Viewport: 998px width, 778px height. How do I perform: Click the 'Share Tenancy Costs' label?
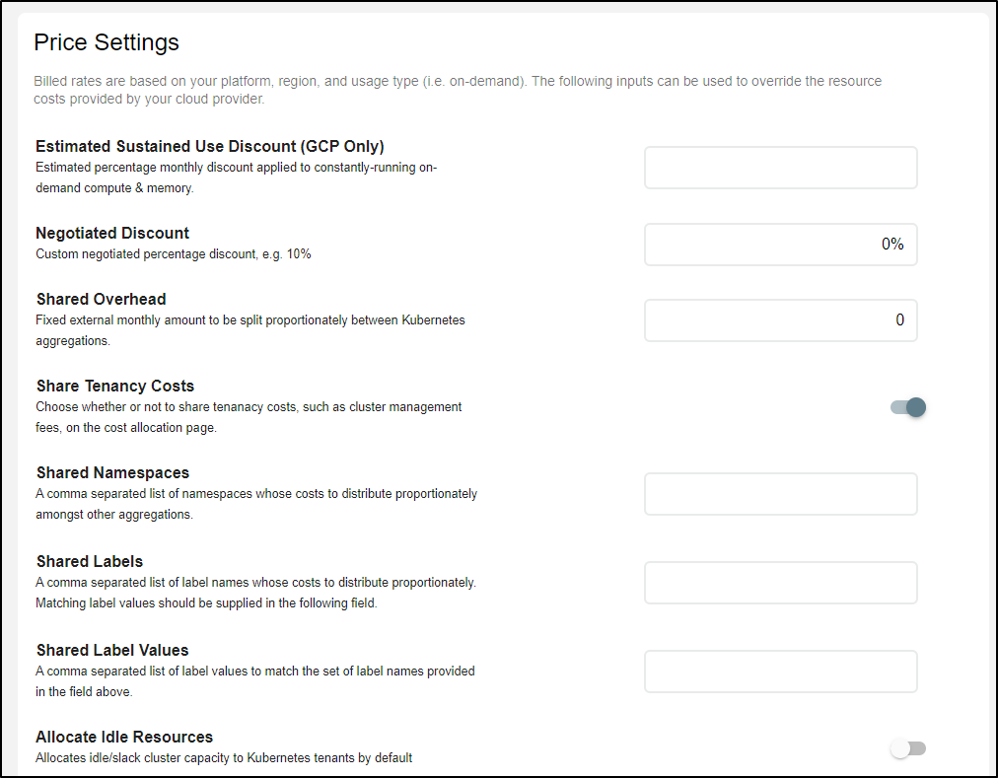(x=115, y=386)
